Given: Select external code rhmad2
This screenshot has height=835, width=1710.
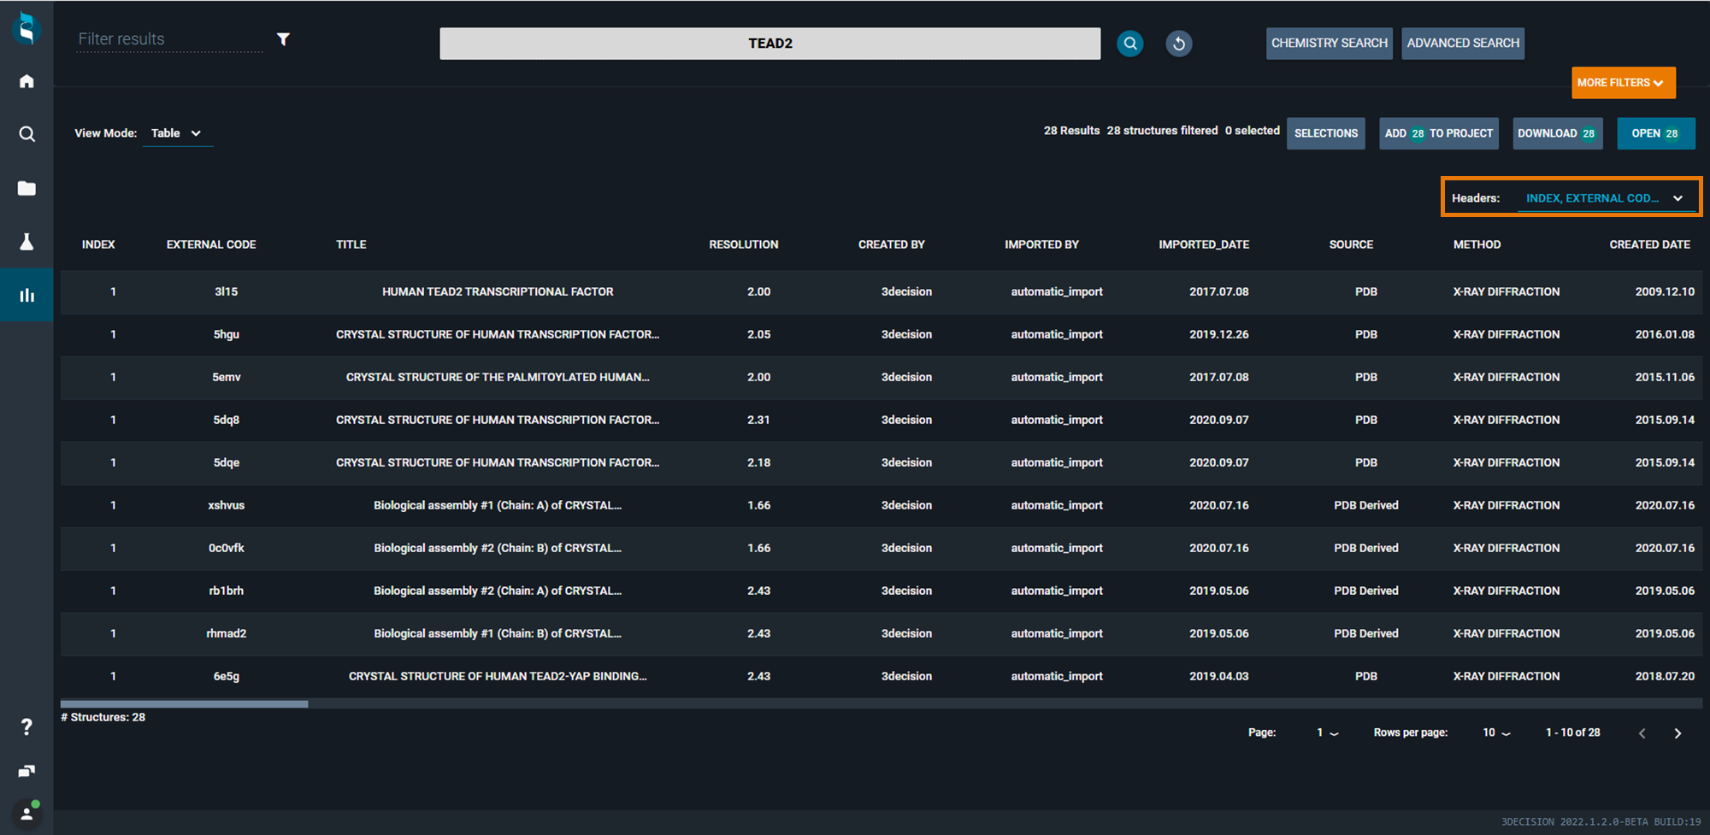Looking at the screenshot, I should pyautogui.click(x=227, y=634).
